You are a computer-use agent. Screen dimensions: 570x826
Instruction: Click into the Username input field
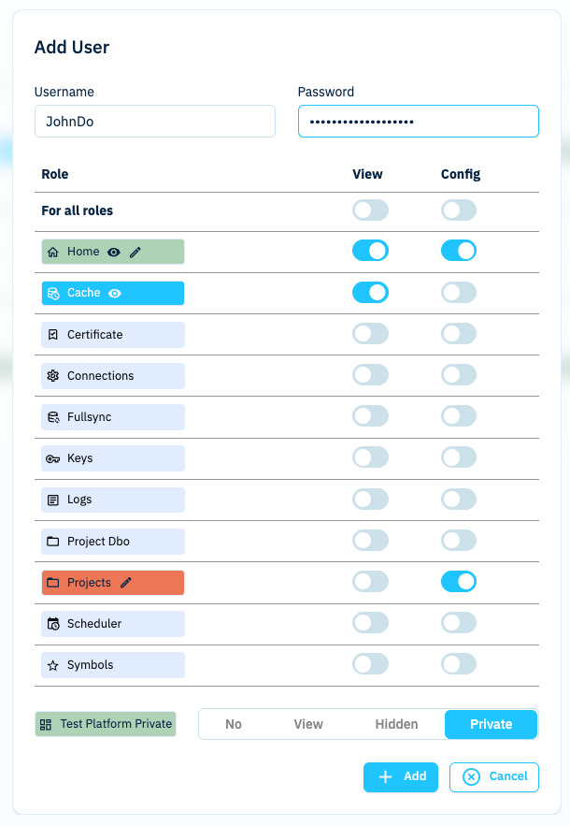154,122
